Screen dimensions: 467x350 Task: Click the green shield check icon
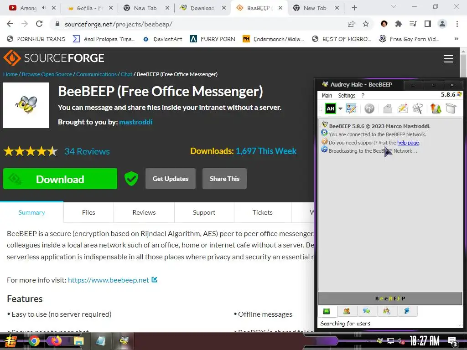[131, 179]
